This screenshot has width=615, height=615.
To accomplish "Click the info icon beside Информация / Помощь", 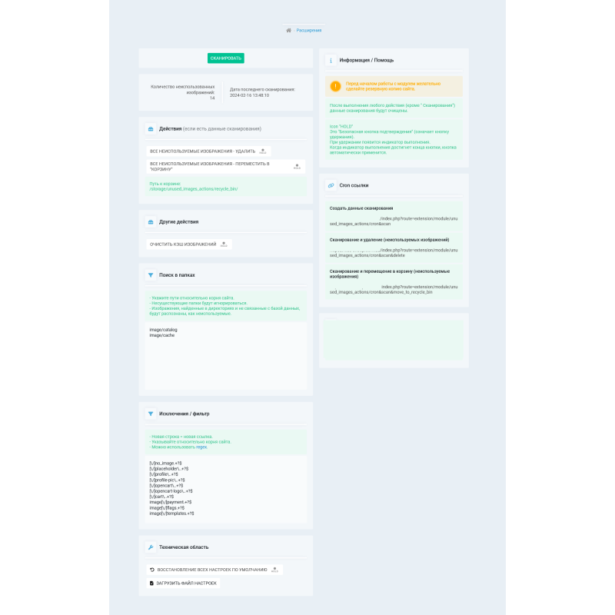I will tap(331, 60).
